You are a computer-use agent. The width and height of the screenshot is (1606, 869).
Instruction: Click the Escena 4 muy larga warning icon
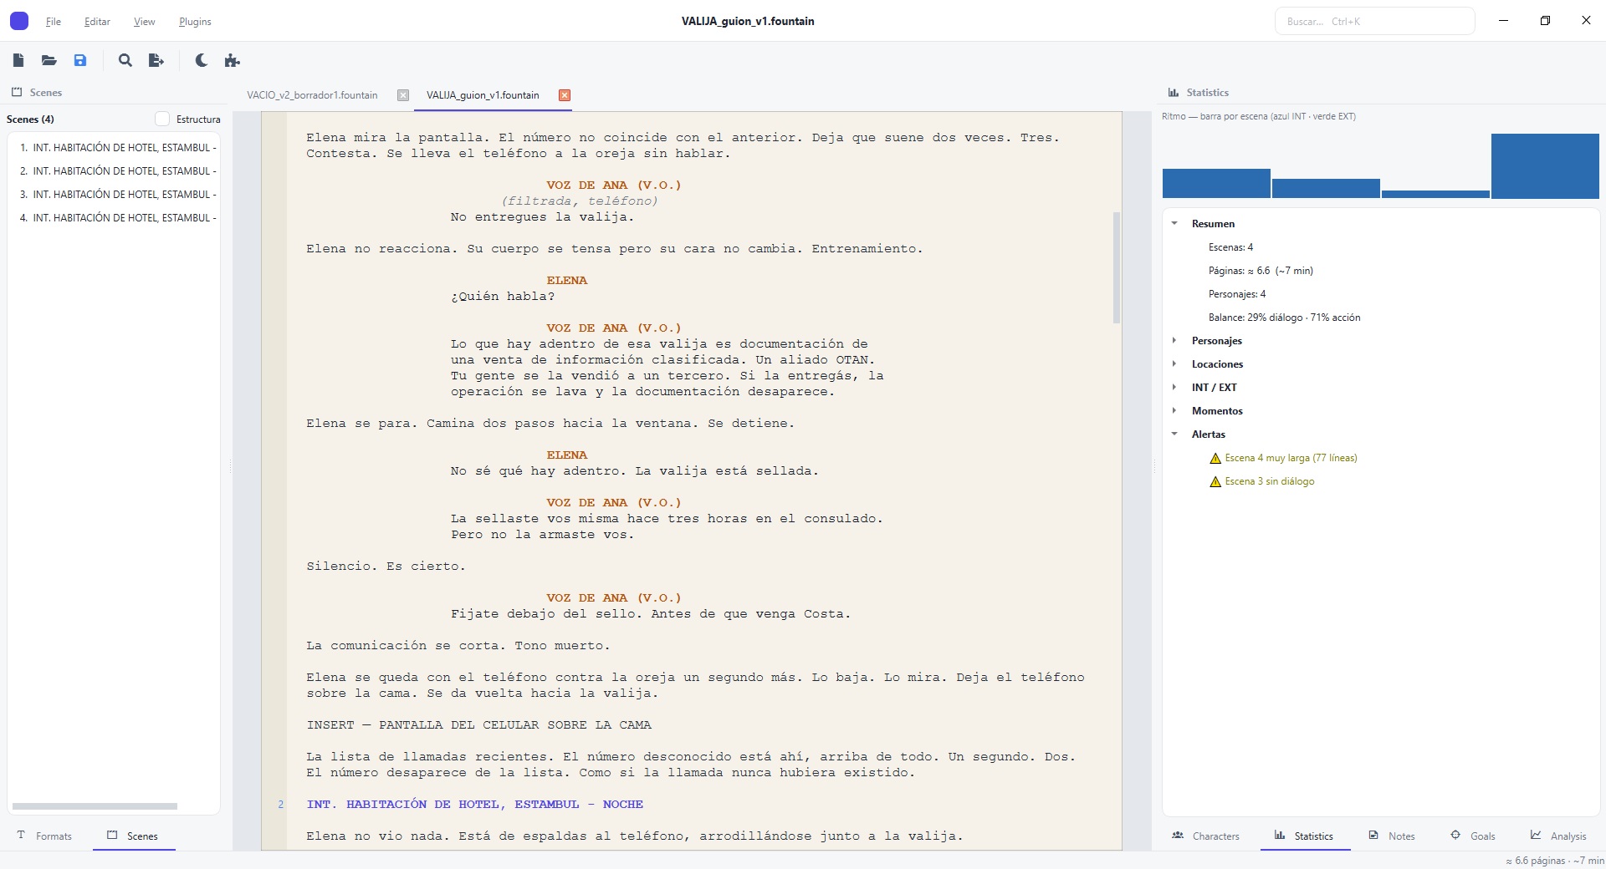tap(1215, 458)
